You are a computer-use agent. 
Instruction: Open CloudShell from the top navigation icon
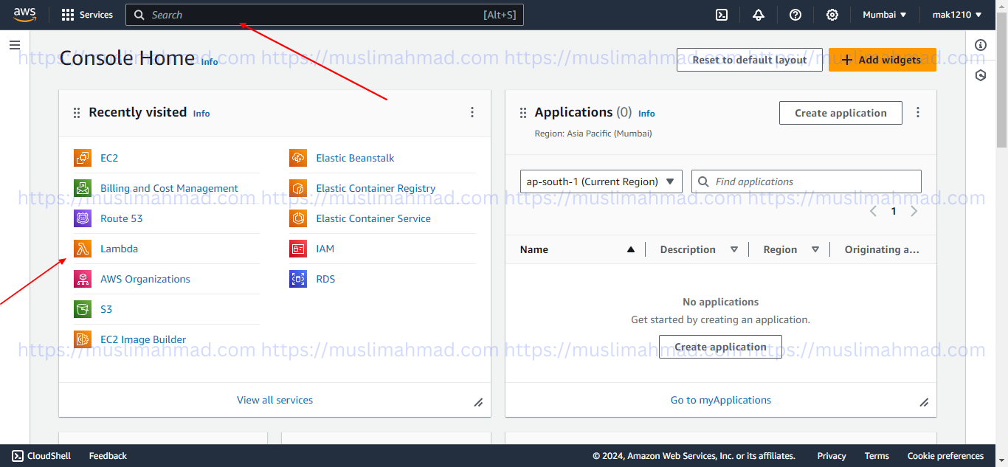point(722,15)
